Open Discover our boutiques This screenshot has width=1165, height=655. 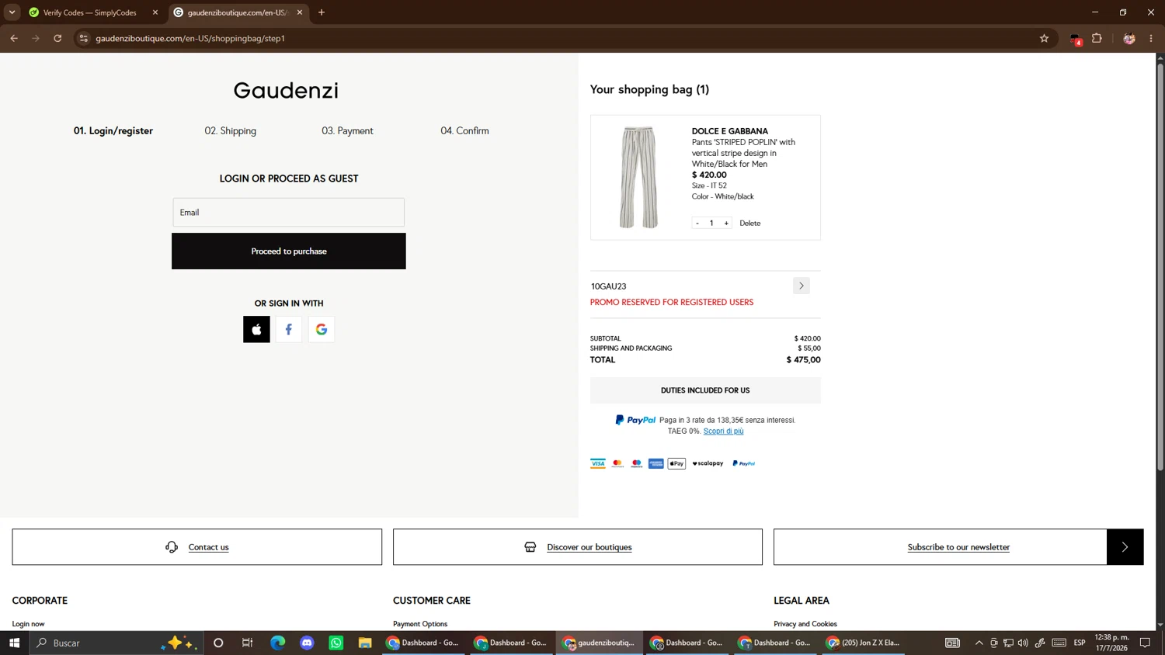[x=589, y=547]
